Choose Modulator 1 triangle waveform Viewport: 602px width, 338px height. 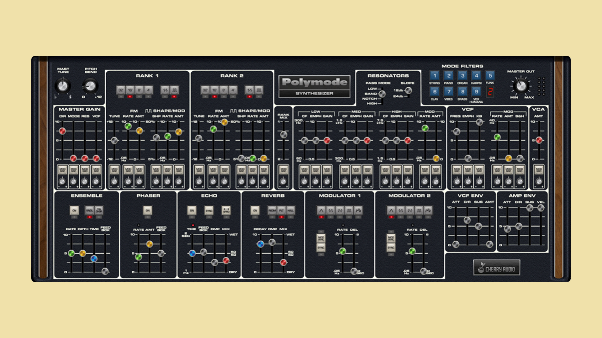(x=321, y=210)
